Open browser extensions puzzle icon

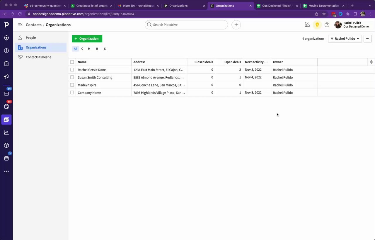click(348, 14)
